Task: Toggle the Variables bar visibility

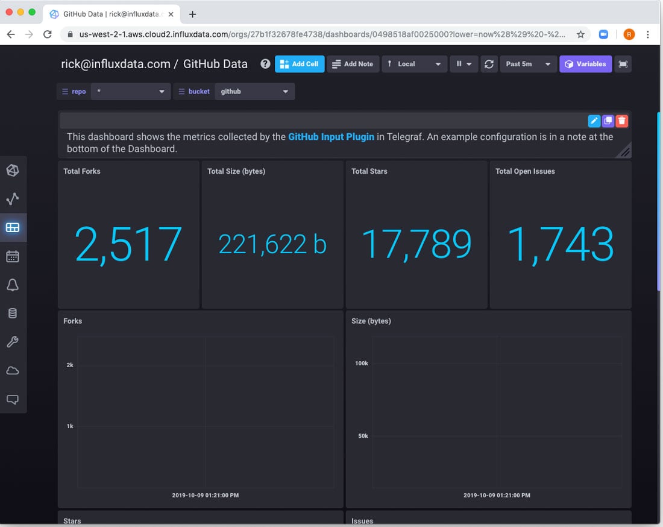Action: pos(585,64)
